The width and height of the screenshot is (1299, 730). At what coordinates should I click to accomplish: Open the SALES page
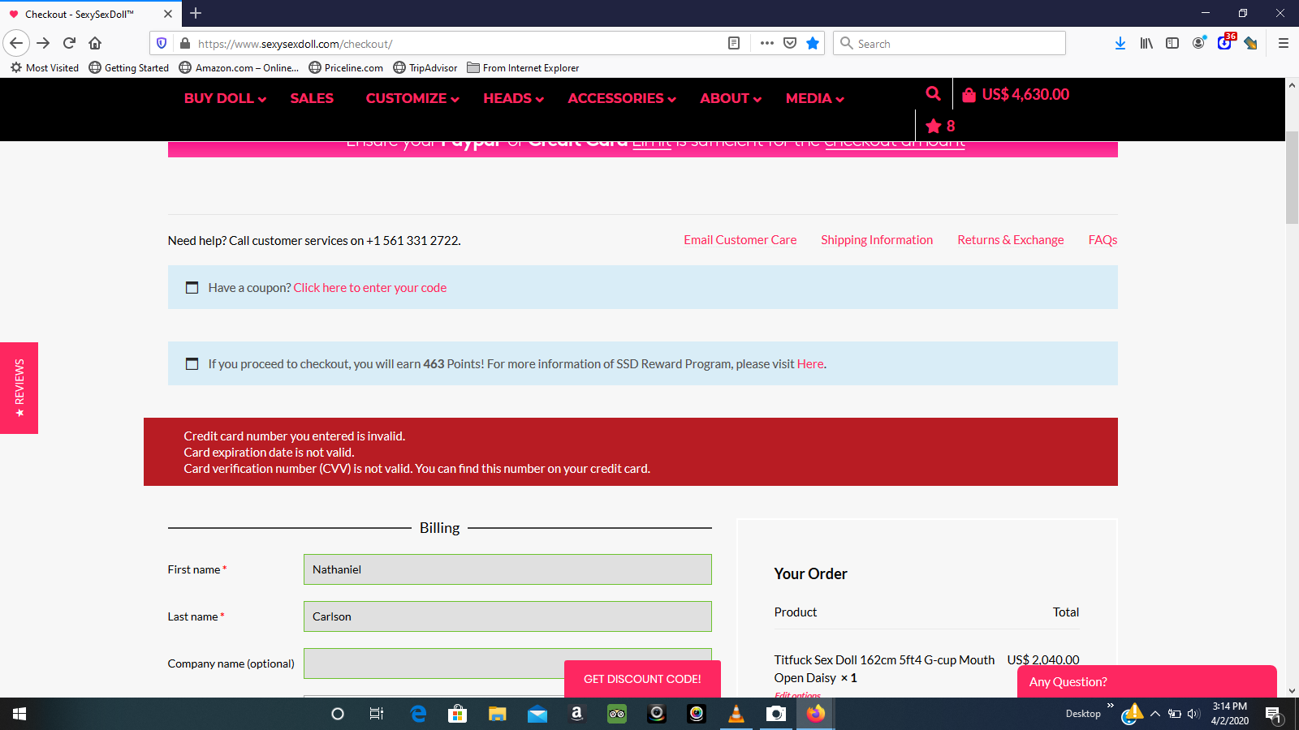(x=312, y=98)
